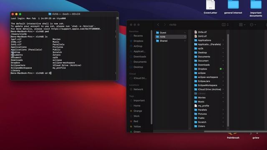This screenshot has width=267, height=150.
Task: Select the Guest user folder
Action: [171, 32]
